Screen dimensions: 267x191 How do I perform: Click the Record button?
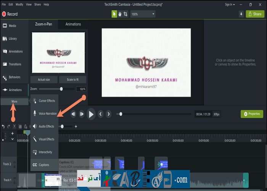click(x=10, y=14)
